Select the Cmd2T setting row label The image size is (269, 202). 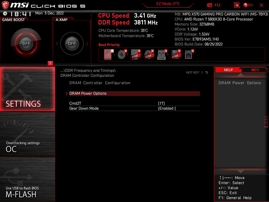pos(75,103)
